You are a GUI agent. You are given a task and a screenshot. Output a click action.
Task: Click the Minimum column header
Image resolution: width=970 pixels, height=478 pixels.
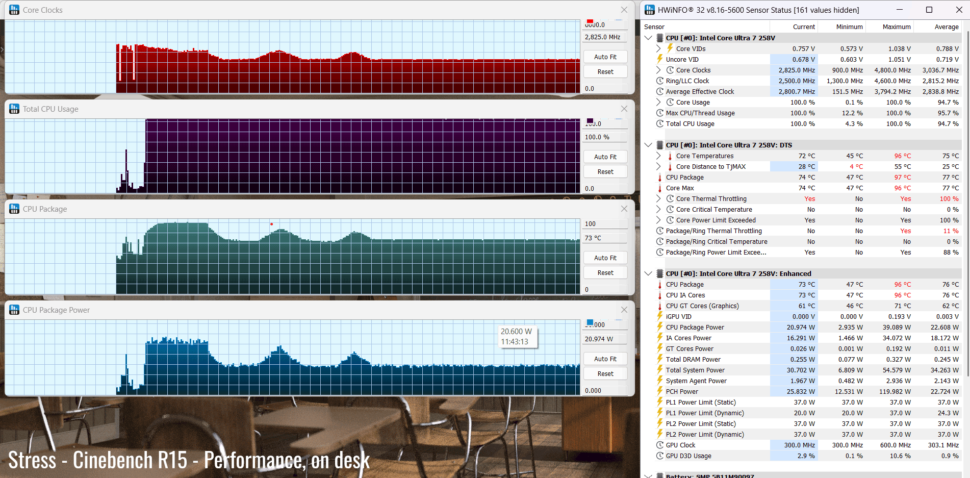tap(841, 27)
